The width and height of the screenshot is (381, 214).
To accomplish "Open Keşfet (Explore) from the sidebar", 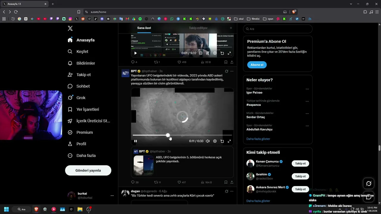I will click(x=78, y=51).
